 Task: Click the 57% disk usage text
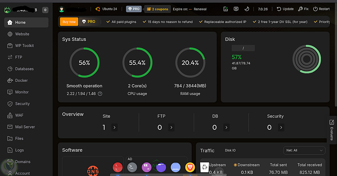point(237,57)
